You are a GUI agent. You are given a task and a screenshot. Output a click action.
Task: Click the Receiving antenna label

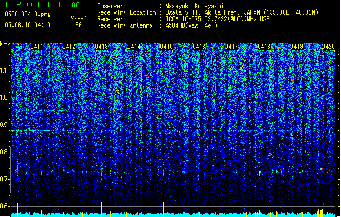click(x=125, y=25)
